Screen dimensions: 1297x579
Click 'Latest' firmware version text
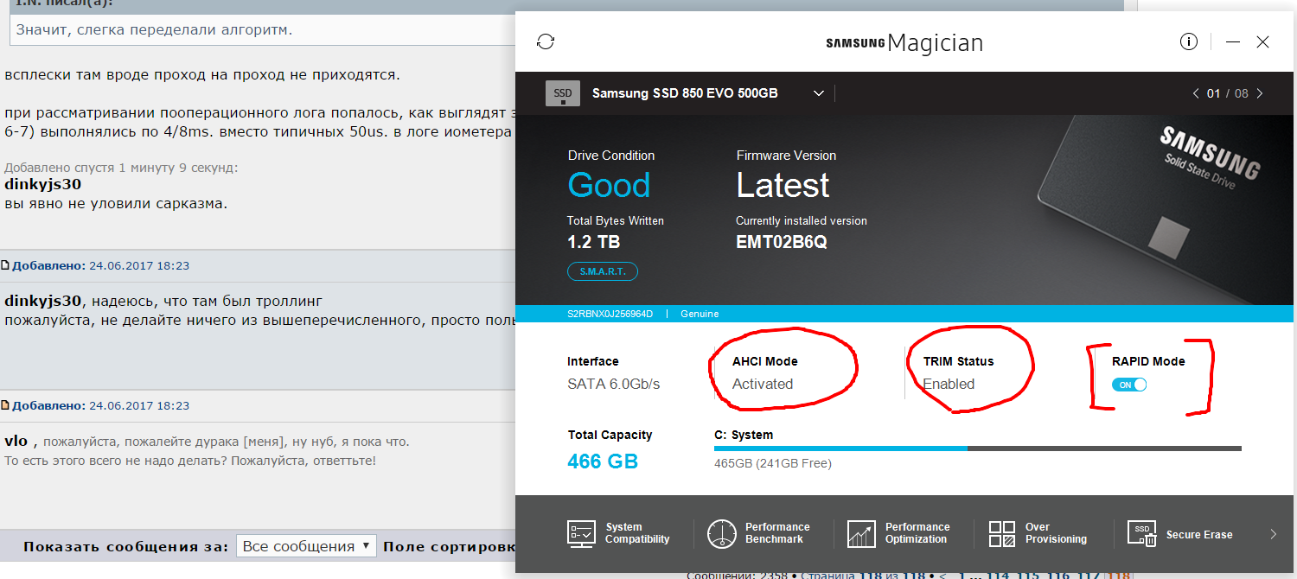783,185
